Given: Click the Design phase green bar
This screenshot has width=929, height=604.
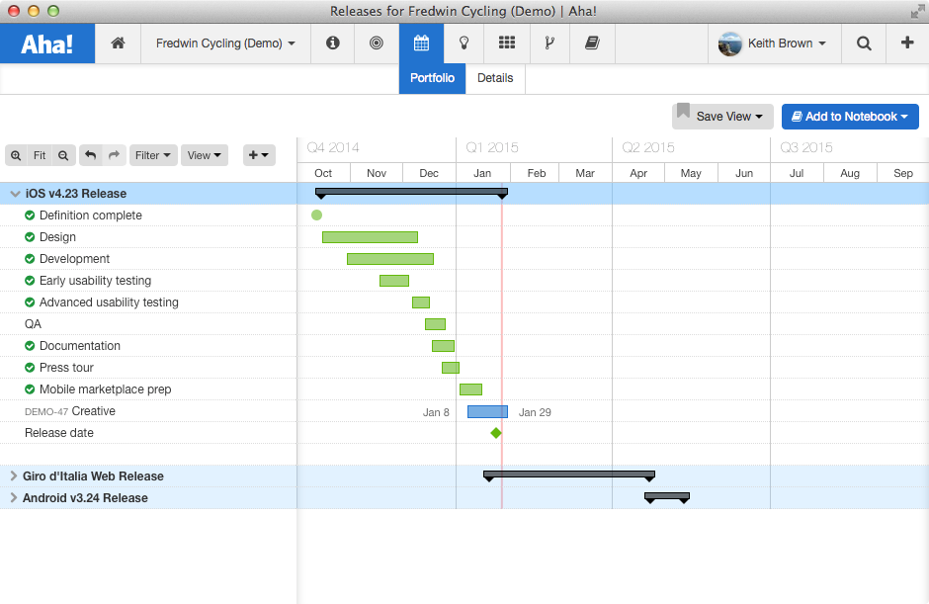Looking at the screenshot, I should (x=370, y=237).
